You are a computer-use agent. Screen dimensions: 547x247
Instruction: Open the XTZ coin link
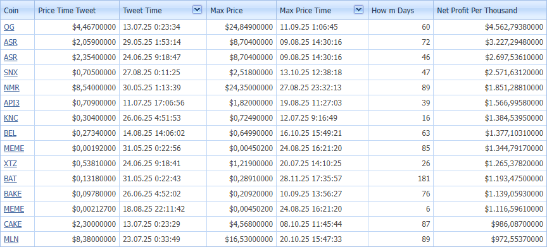point(10,164)
